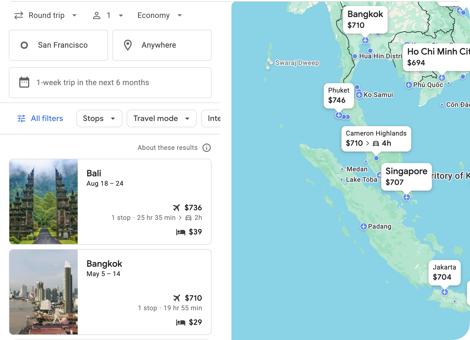The height and width of the screenshot is (340, 470).
Task: Expand the Travel mode filter
Action: pos(161,118)
